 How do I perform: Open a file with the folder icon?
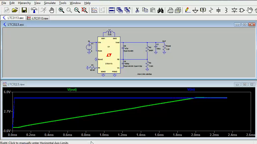click(x=15, y=10)
